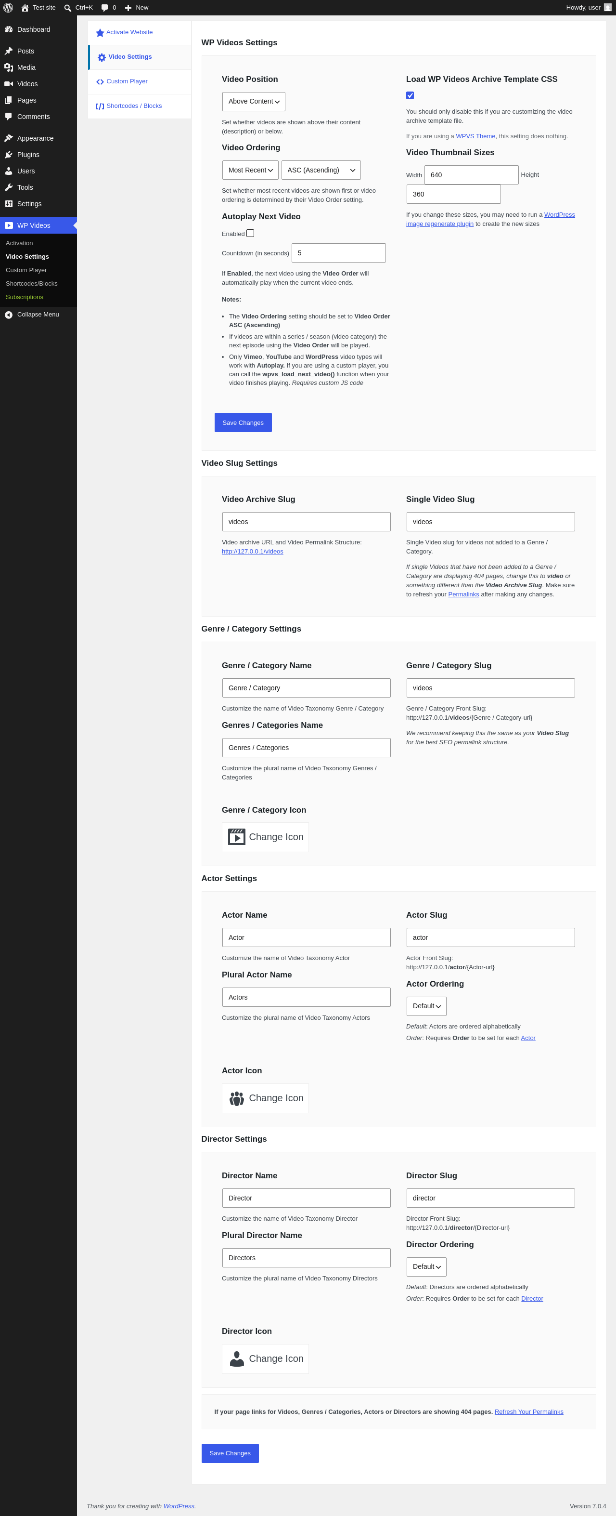The width and height of the screenshot is (616, 1516).
Task: Click the Media icon in sidebar
Action: (9, 67)
